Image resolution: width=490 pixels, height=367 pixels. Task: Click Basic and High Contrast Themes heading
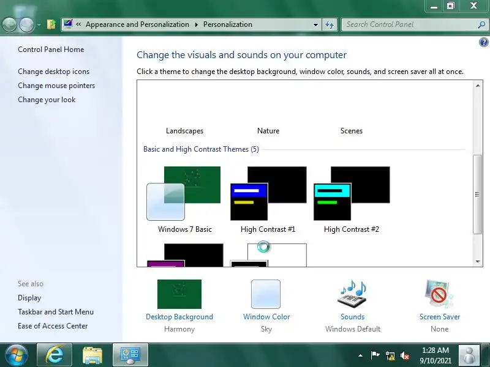[x=201, y=149]
